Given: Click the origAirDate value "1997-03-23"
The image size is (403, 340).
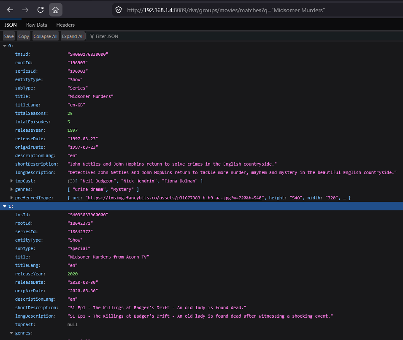Looking at the screenshot, I should coord(83,147).
